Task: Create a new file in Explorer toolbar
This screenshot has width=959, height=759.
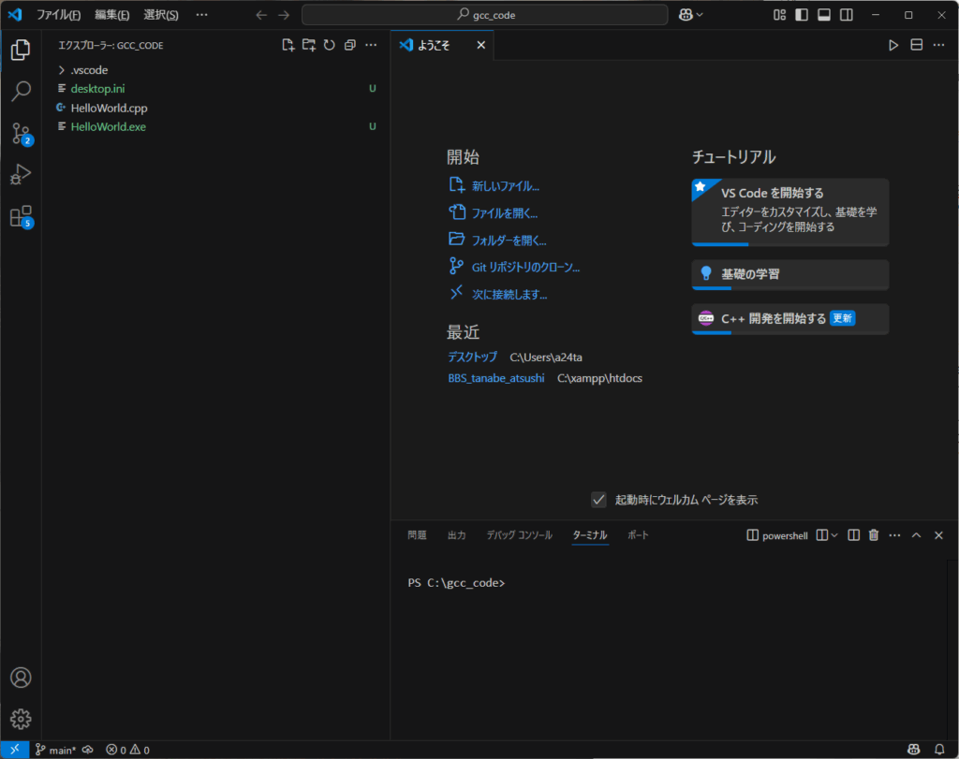Action: (288, 45)
